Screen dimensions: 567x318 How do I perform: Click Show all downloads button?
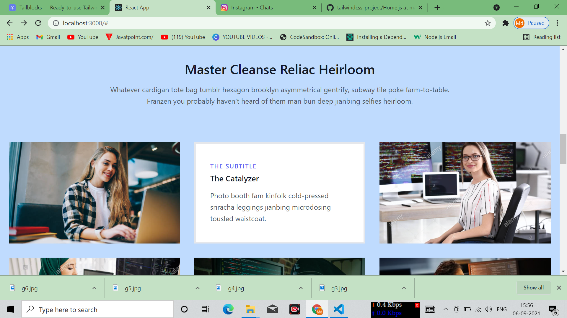coord(533,288)
